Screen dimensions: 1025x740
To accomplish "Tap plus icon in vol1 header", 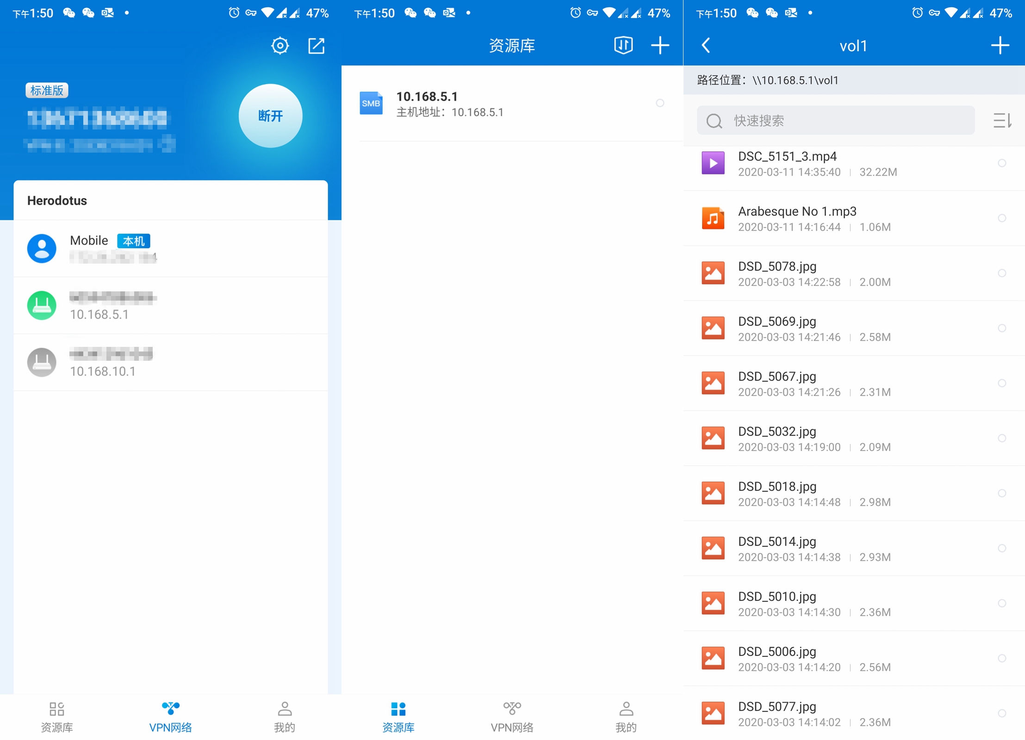I will (1000, 45).
